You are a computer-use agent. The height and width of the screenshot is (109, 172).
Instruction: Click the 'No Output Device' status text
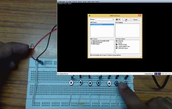point(63,74)
